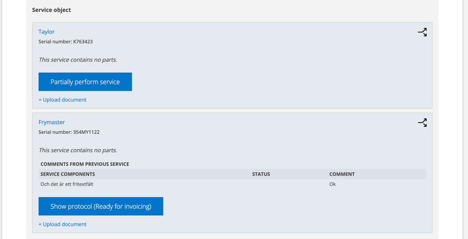Click the STATUS column header
Screen dimensions: 468x239
261,174
